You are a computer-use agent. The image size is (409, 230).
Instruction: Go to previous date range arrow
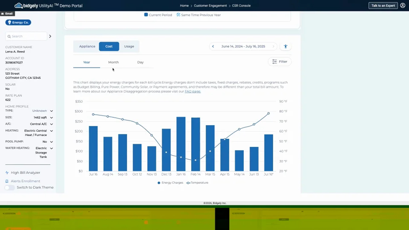pyautogui.click(x=213, y=46)
